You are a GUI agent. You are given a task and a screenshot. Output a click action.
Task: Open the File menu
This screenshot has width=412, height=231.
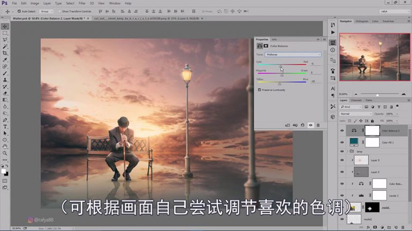(14, 3)
